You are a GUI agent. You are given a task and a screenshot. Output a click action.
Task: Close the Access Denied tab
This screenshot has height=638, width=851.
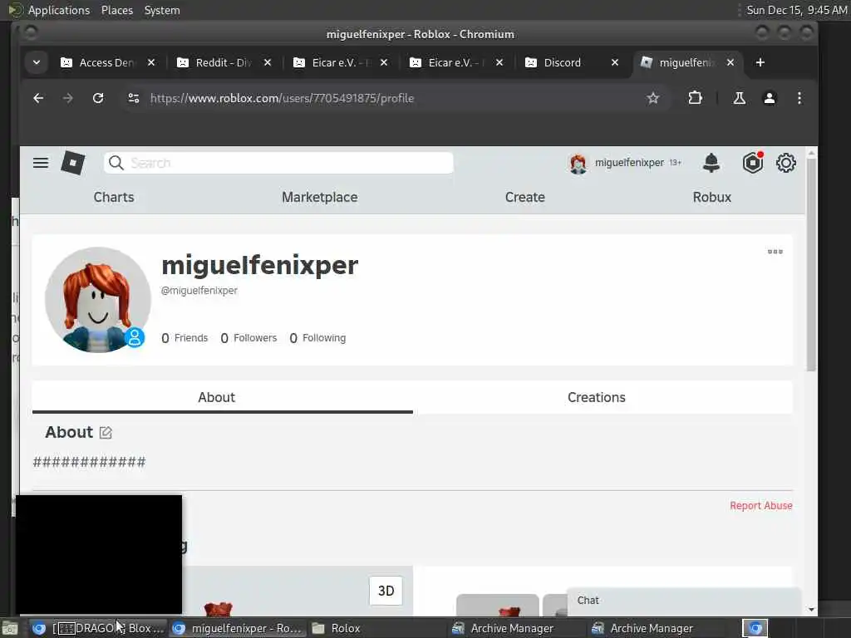click(151, 62)
